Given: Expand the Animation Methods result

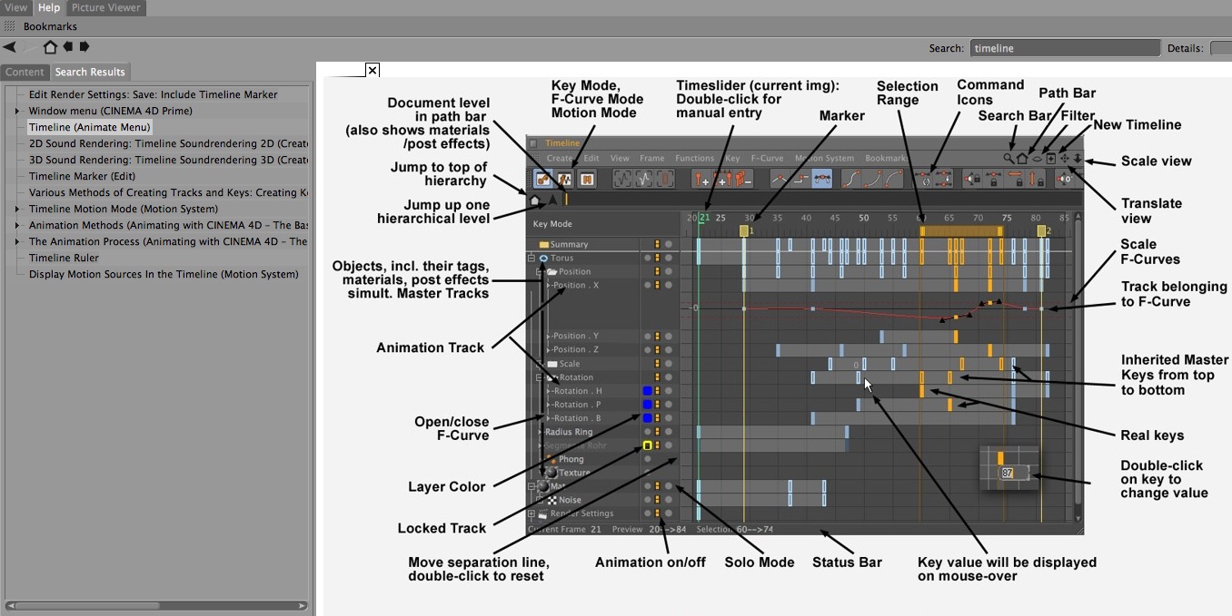Looking at the screenshot, I should point(16,225).
